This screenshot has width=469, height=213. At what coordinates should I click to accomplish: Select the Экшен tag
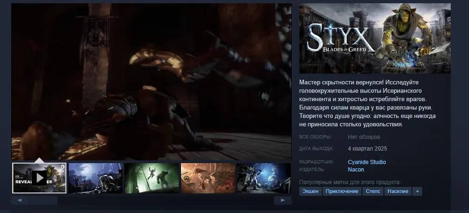tap(310, 191)
